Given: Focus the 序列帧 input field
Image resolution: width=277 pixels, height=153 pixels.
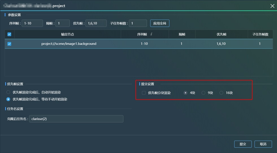Looking at the screenshot, I should click(32, 23).
